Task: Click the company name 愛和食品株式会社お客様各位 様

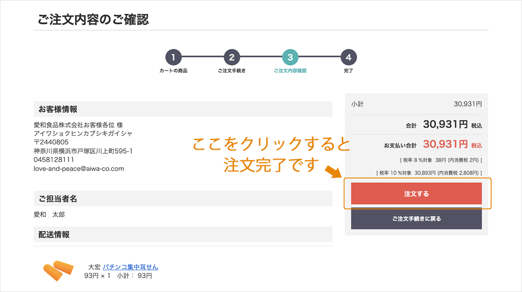Action: [x=79, y=124]
